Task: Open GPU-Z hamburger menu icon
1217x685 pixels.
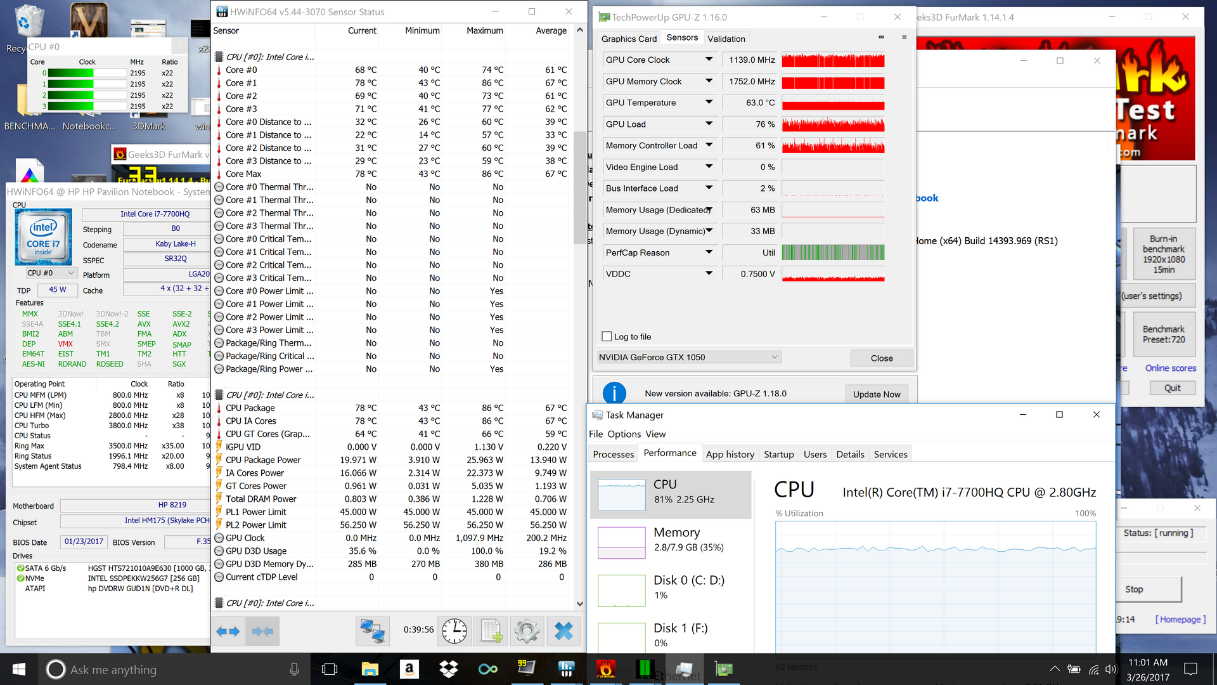Action: [904, 37]
